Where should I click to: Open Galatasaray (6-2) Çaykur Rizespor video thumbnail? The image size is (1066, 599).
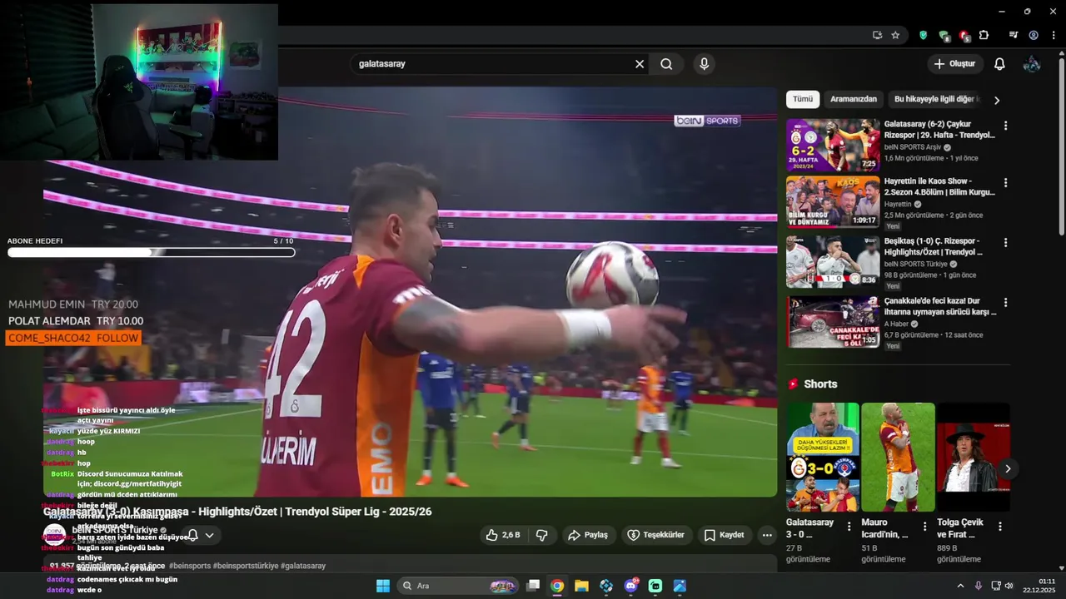(x=833, y=145)
